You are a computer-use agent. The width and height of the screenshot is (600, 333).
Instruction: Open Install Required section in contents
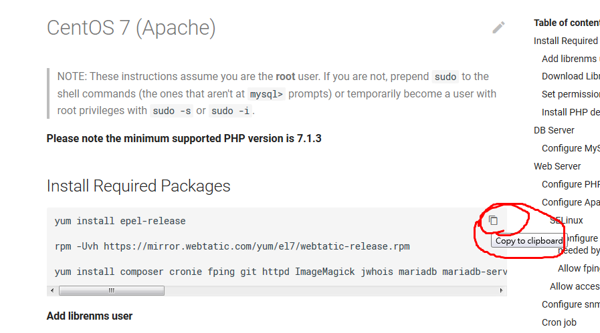pyautogui.click(x=566, y=41)
